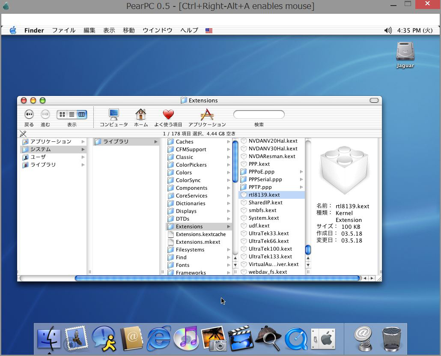Open the Apple menu
The height and width of the screenshot is (356, 441).
click(13, 30)
